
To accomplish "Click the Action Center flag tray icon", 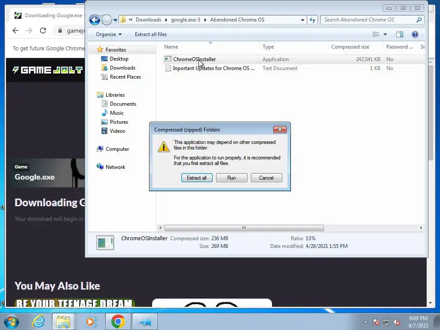I will point(376,322).
